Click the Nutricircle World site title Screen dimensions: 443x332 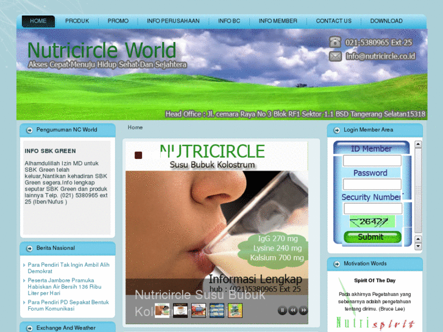[x=102, y=51]
